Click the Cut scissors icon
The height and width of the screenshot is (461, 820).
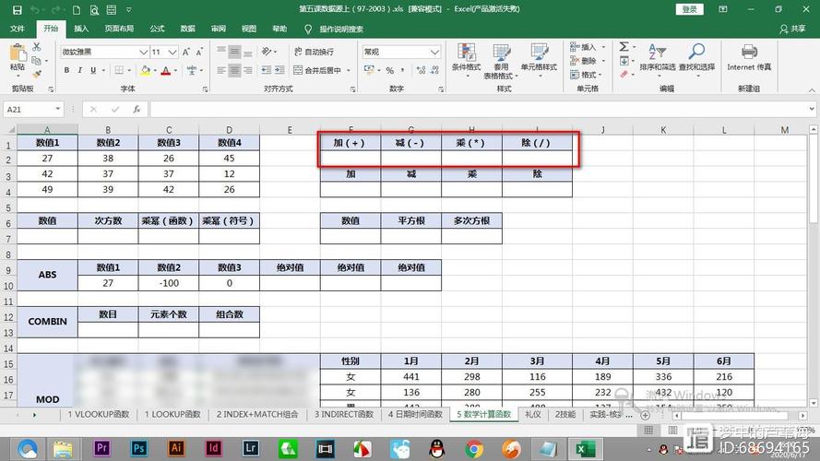tap(37, 47)
